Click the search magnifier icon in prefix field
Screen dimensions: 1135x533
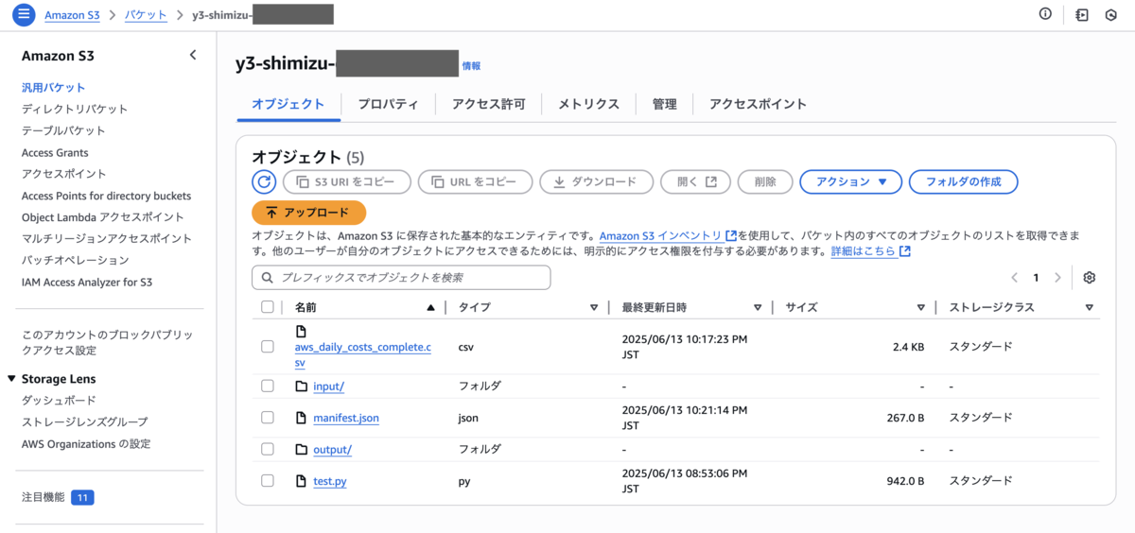(267, 278)
